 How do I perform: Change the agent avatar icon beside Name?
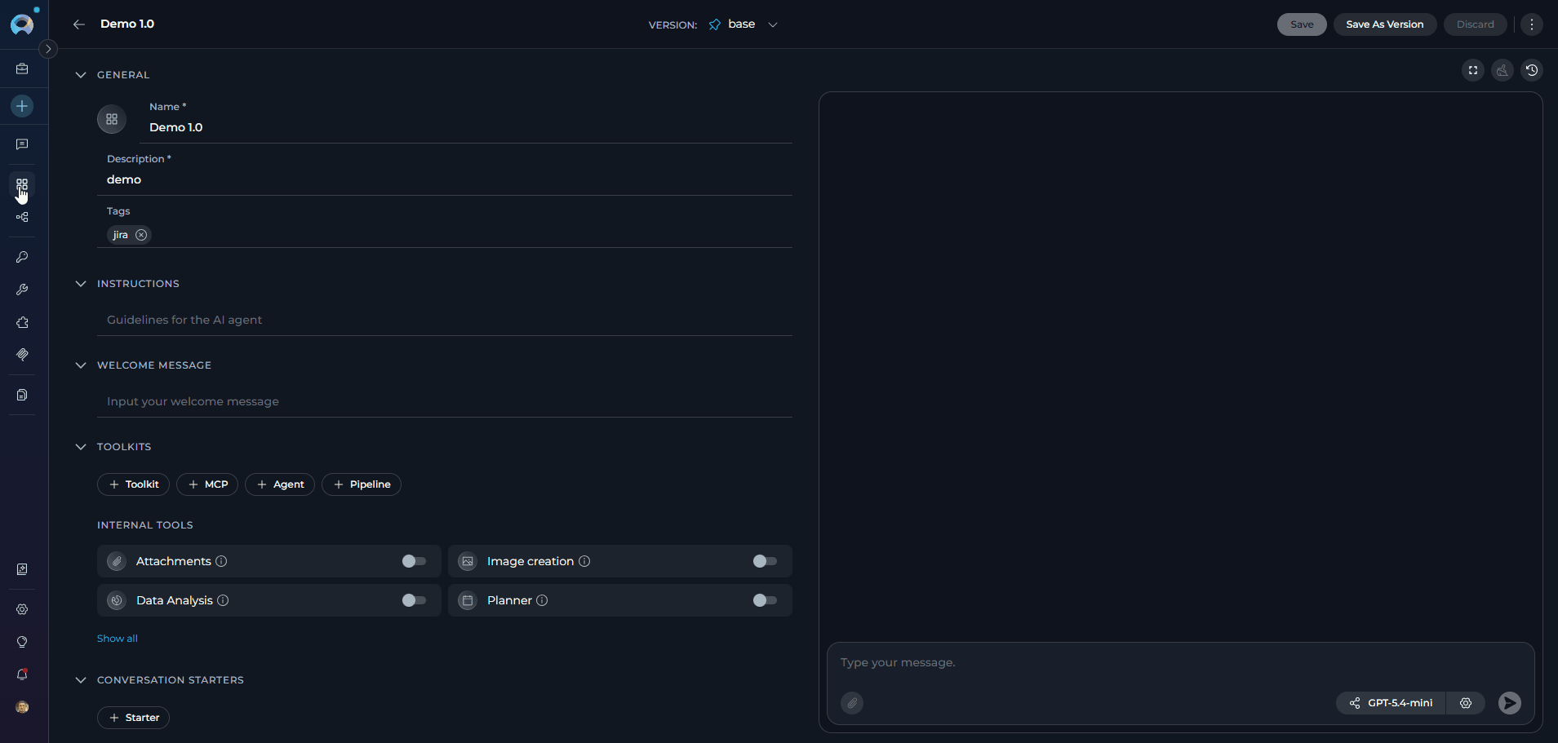[x=112, y=119]
